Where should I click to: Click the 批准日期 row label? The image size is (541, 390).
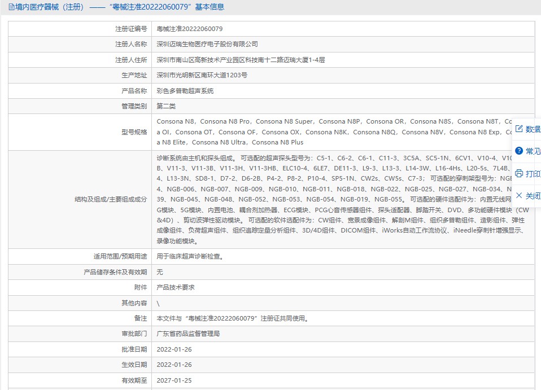(134, 350)
